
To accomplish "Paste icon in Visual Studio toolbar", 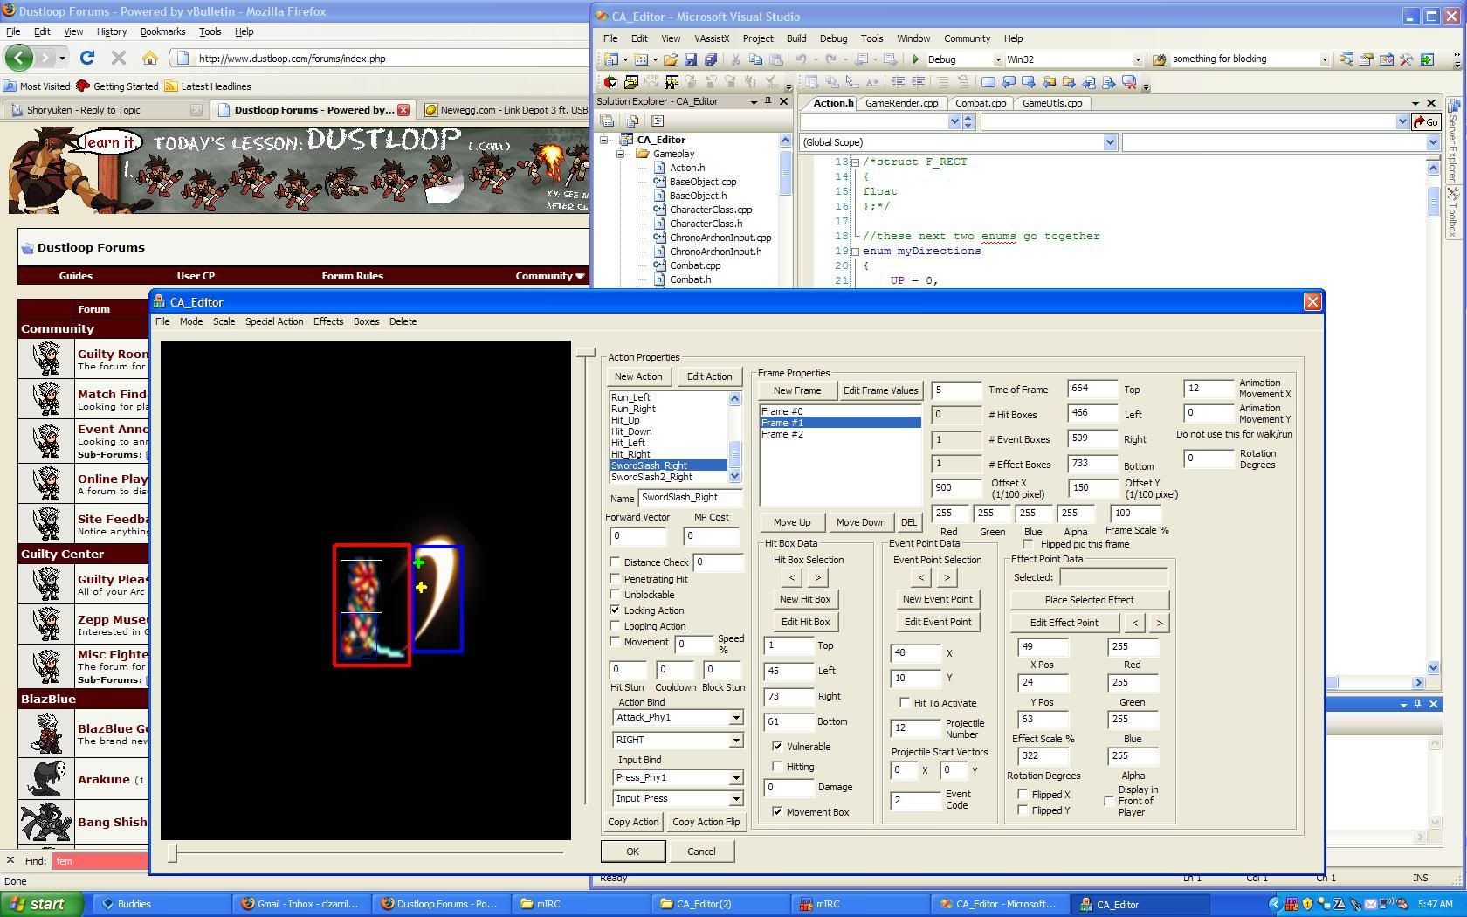I will (x=775, y=59).
